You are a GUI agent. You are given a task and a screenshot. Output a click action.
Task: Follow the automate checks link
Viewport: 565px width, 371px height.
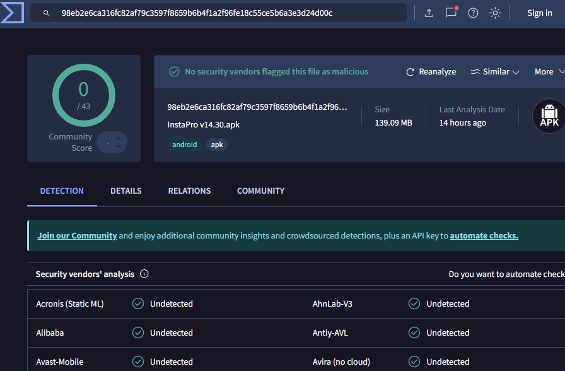[x=484, y=236]
